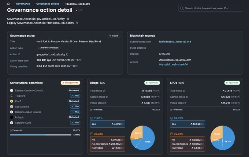This screenshot has width=249, height=157.
Task: Copy Action ID in Governance action card
Action: coord(67,55)
